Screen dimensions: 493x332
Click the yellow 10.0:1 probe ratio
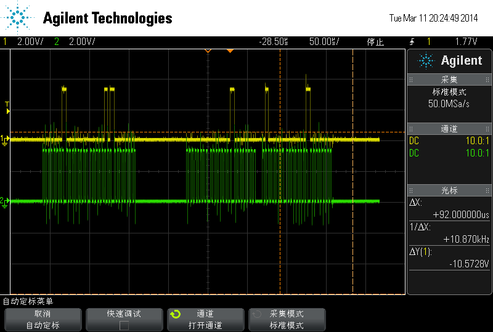tap(477, 140)
